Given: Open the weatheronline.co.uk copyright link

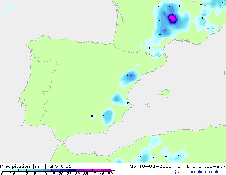Looking at the screenshot, I should click(x=196, y=172).
